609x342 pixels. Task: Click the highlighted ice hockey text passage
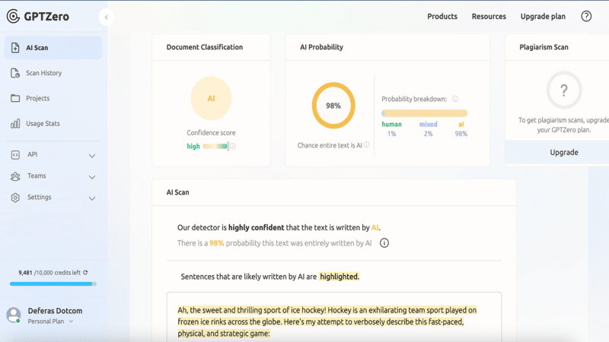tap(327, 321)
